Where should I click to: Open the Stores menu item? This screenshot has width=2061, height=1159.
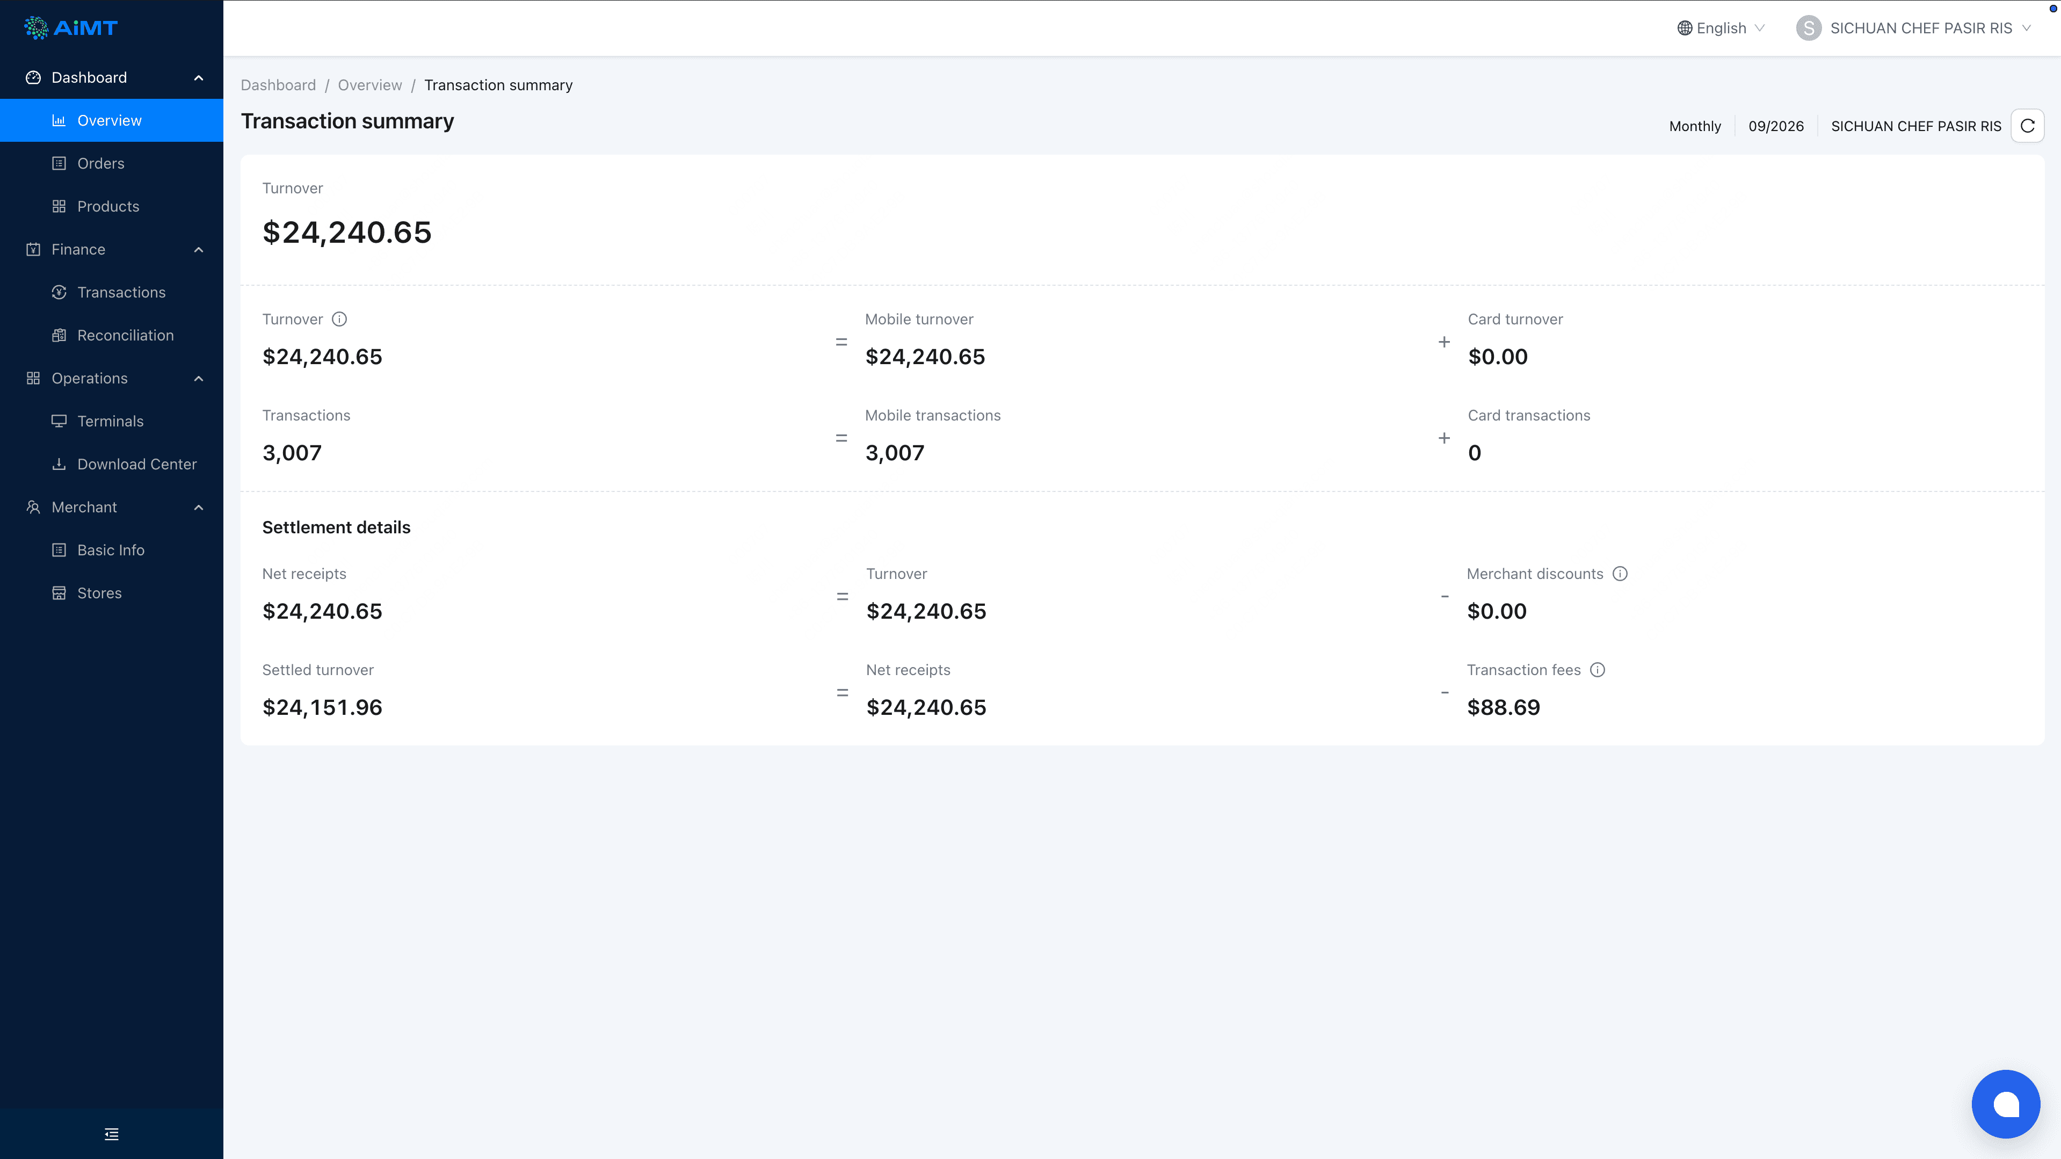(x=111, y=593)
